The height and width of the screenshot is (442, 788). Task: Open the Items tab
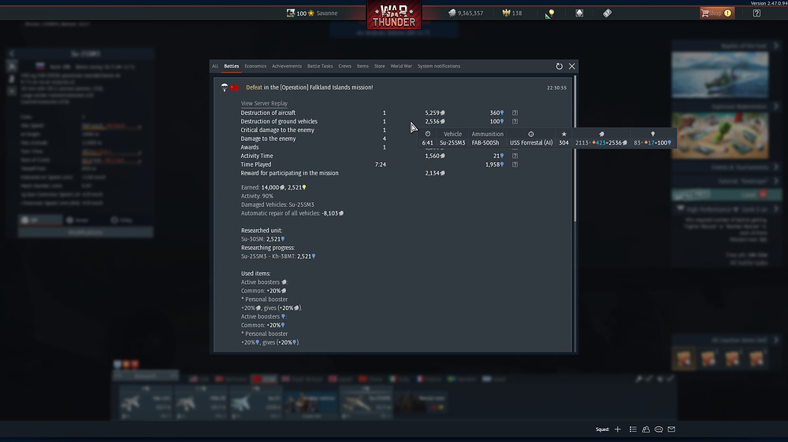(x=362, y=66)
